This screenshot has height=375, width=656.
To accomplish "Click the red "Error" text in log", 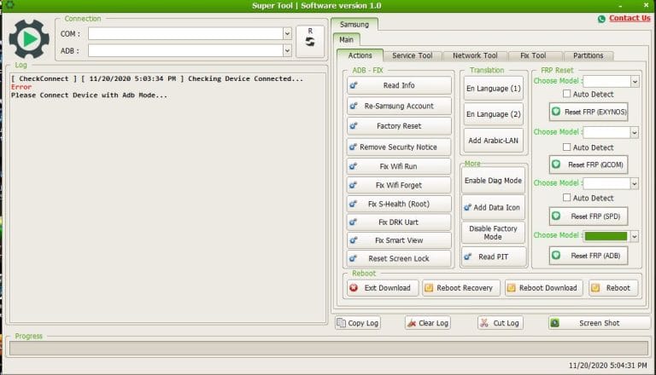I will (x=21, y=87).
